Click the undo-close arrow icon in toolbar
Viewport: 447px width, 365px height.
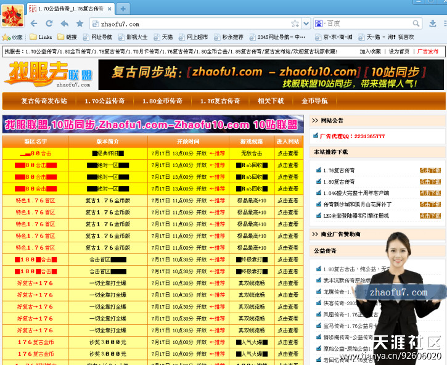tap(64, 23)
